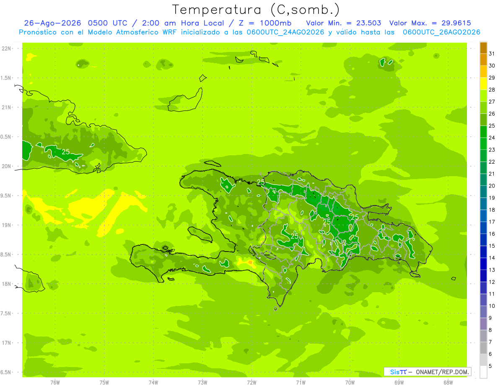Screen dimensions: 503x388
Task: Click the legend value "31"
Action: click(x=492, y=54)
